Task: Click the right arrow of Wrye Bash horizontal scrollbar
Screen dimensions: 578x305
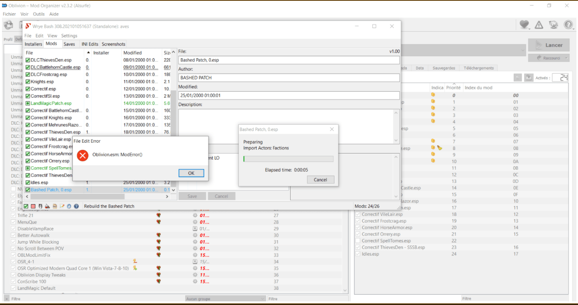Action: (168, 197)
